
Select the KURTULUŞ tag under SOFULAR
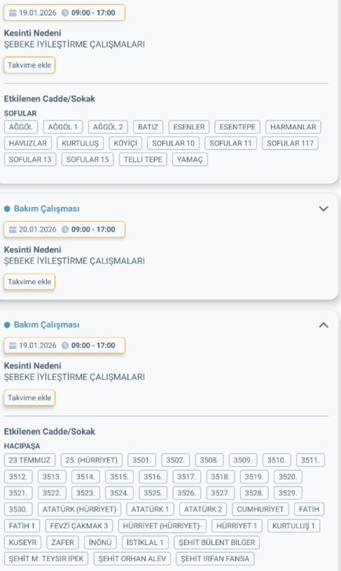80,143
